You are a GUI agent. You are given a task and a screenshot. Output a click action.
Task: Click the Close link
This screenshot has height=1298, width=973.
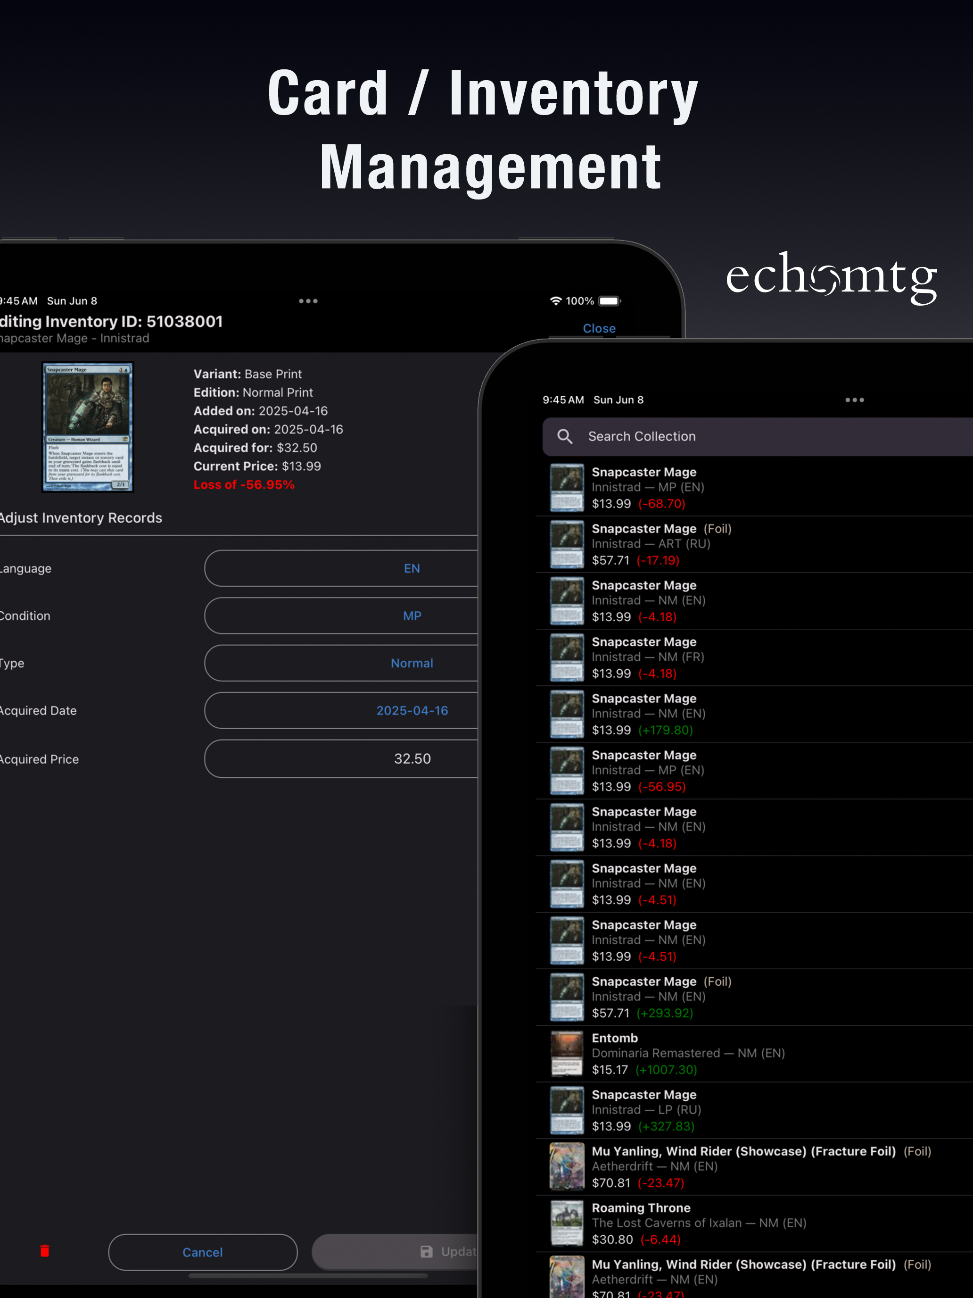coord(599,328)
